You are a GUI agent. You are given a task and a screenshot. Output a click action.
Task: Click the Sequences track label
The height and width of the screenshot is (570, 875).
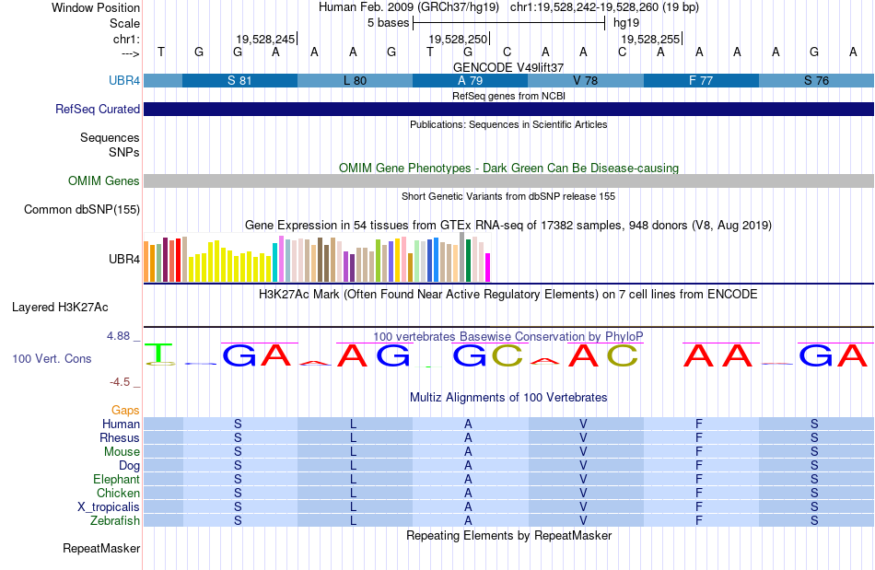click(x=110, y=138)
